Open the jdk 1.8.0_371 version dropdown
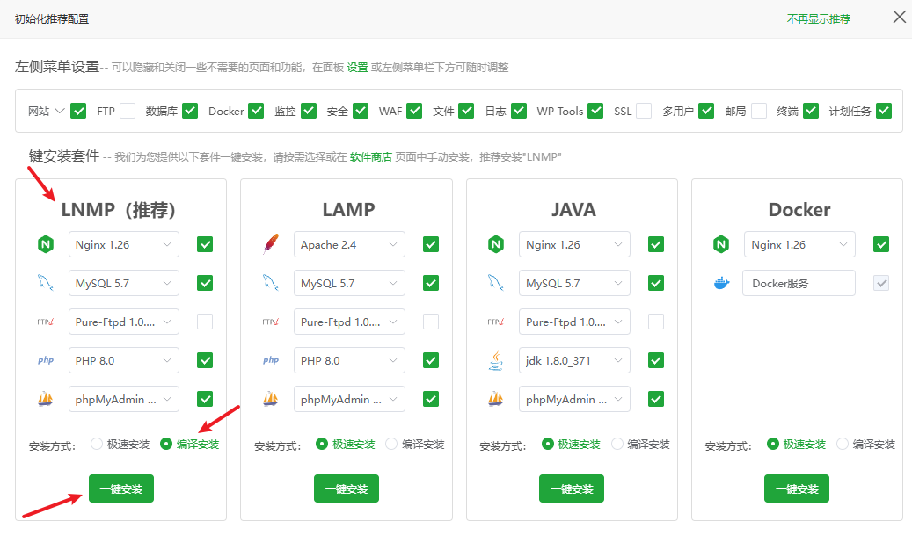Image resolution: width=912 pixels, height=550 pixels. point(574,360)
